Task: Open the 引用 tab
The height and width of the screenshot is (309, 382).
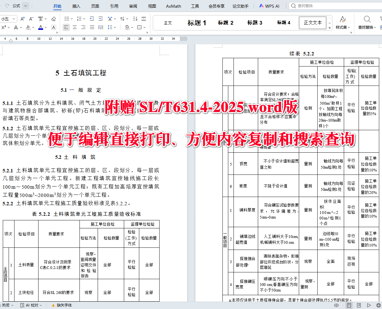Action: pos(114,6)
